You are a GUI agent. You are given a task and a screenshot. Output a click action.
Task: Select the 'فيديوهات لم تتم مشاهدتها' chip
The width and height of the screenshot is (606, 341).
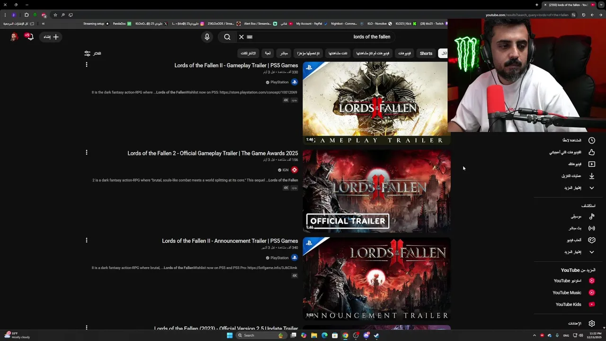click(373, 54)
